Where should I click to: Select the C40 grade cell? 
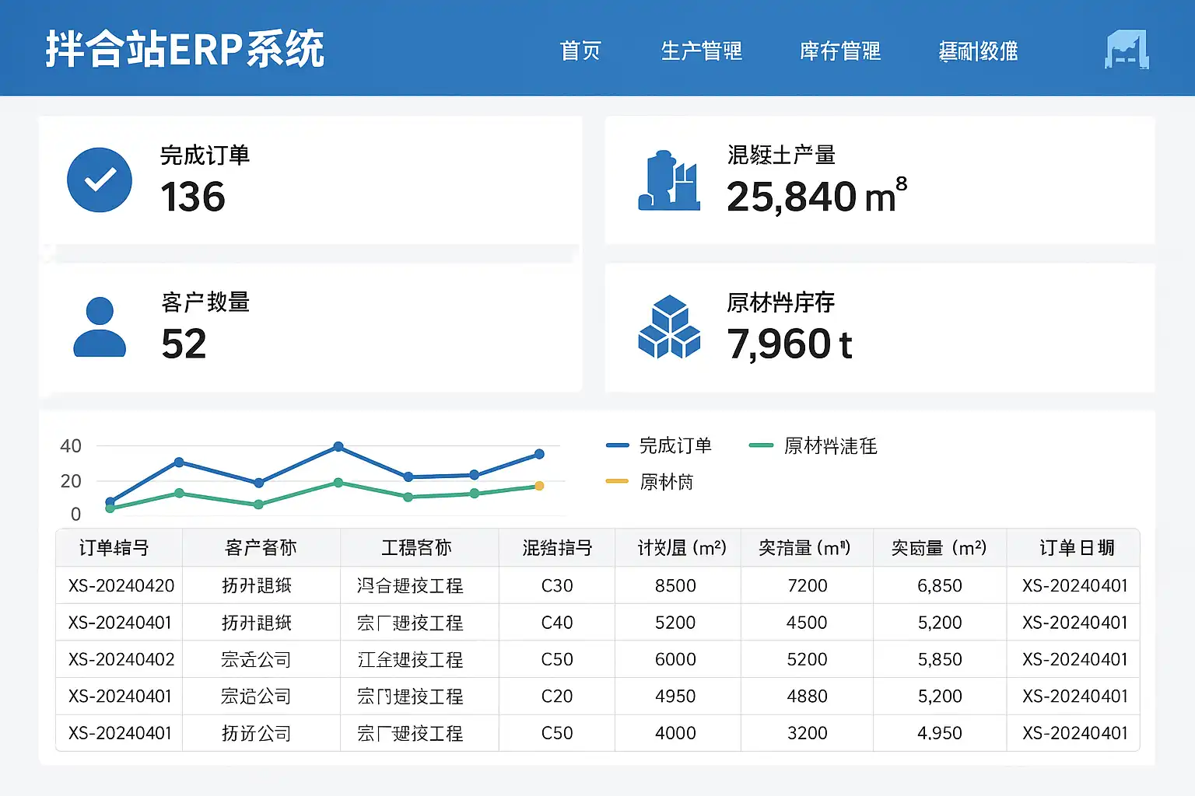[x=557, y=623]
